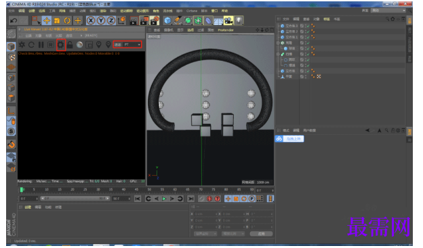
Task: Collapse the array object tree node
Action: tap(278, 43)
